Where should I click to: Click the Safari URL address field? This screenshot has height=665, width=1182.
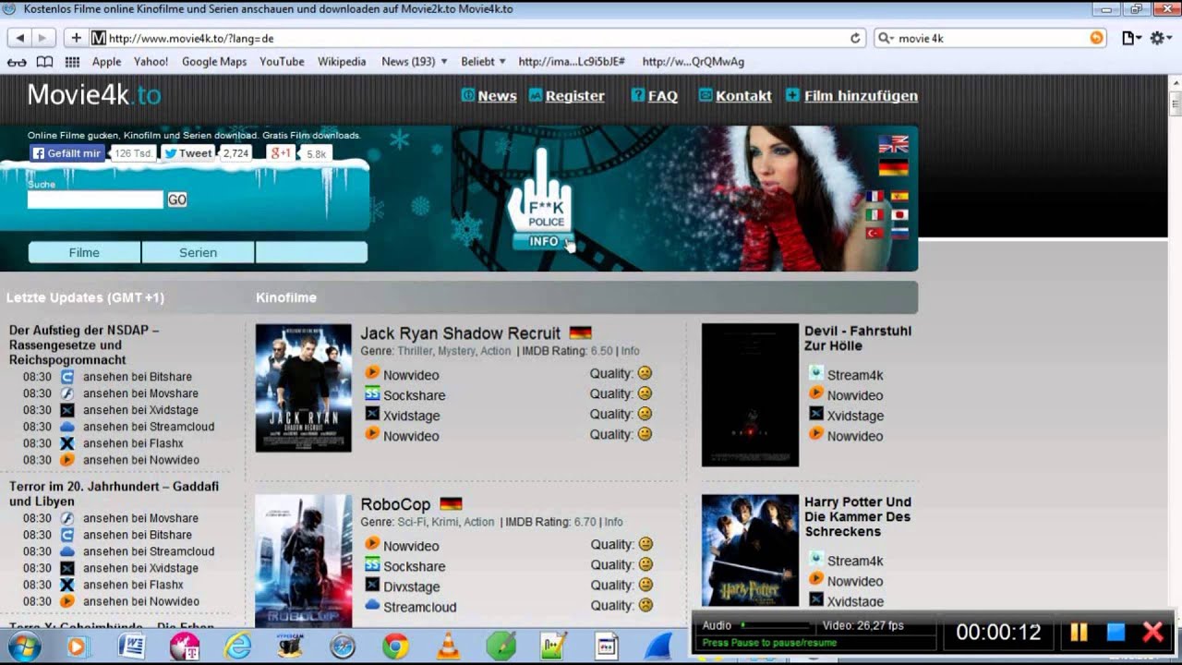click(476, 38)
